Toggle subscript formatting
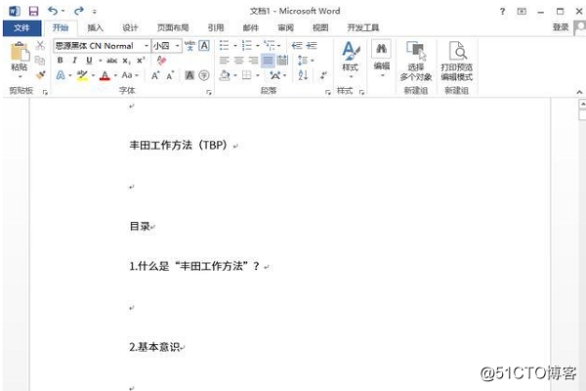Image resolution: width=586 pixels, height=391 pixels. tap(127, 61)
